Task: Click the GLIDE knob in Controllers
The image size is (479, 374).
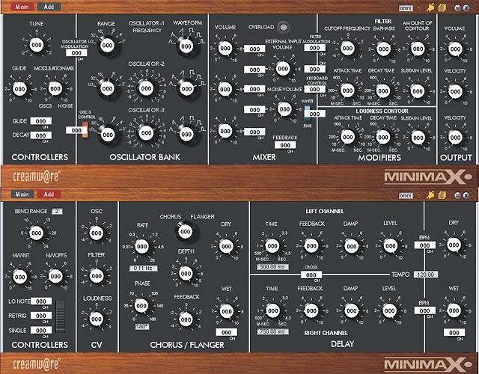Action: pyautogui.click(x=20, y=89)
